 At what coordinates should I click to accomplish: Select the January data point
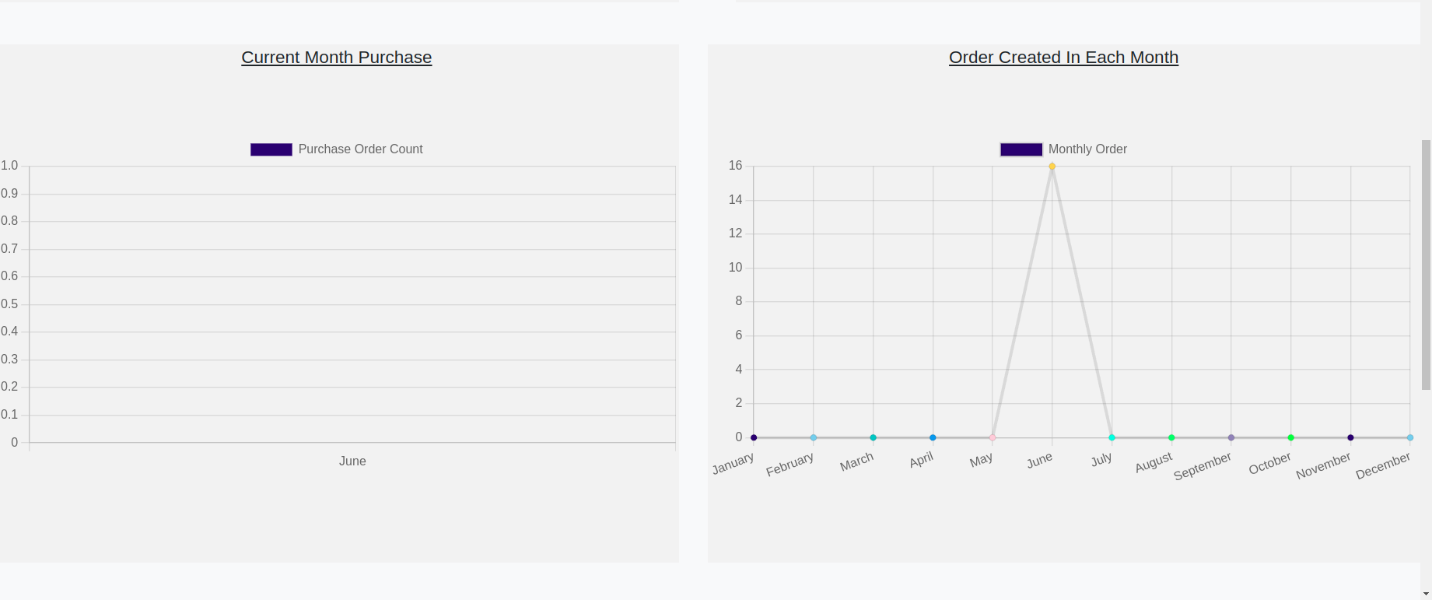(754, 437)
